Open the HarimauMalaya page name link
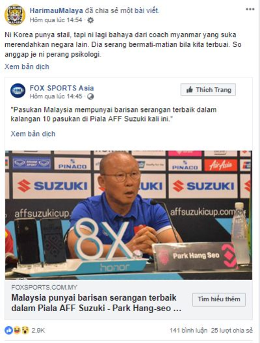260x343 pixels. pyautogui.click(x=57, y=10)
